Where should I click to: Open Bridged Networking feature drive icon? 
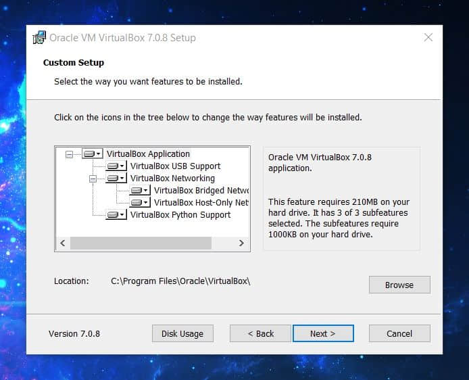click(x=140, y=191)
